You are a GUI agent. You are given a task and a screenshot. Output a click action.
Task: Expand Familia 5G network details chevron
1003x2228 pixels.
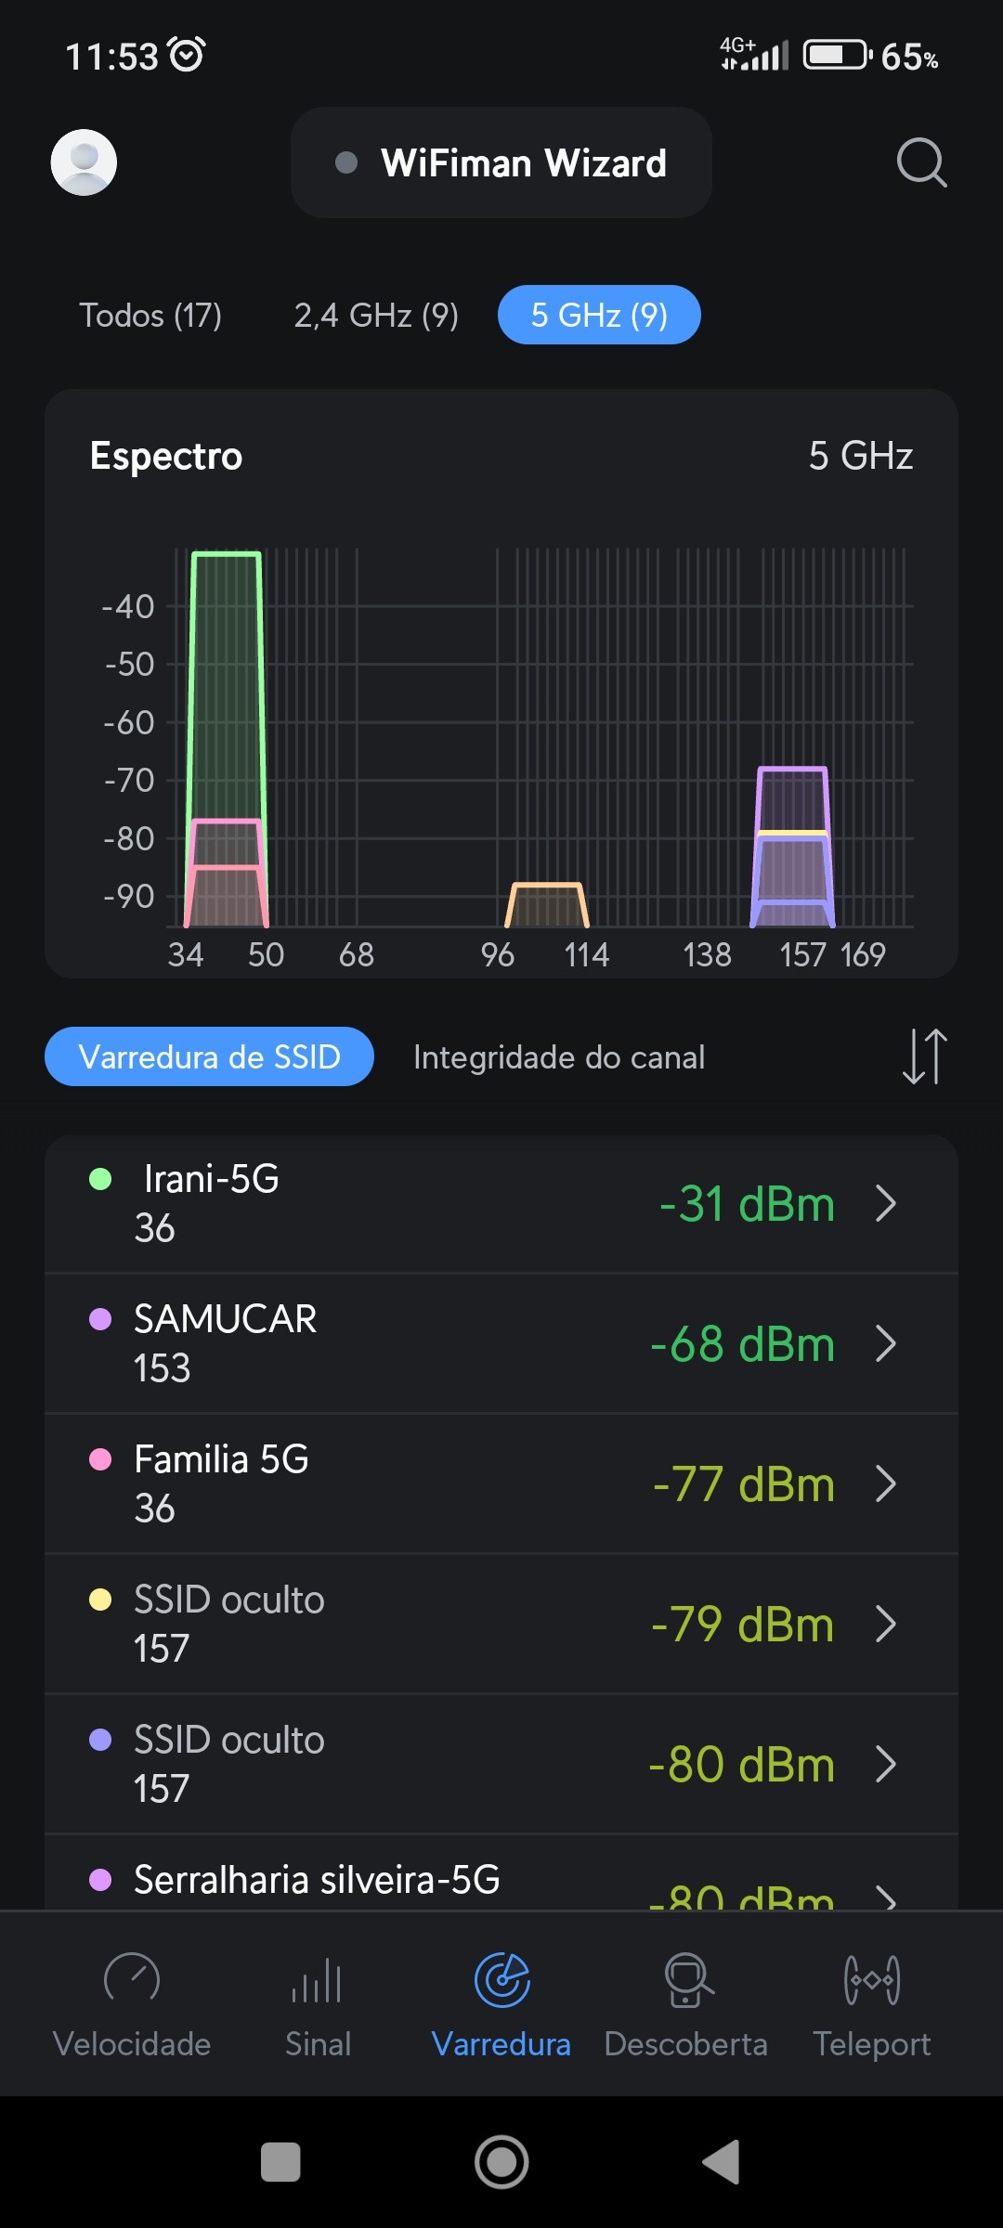(x=886, y=1484)
